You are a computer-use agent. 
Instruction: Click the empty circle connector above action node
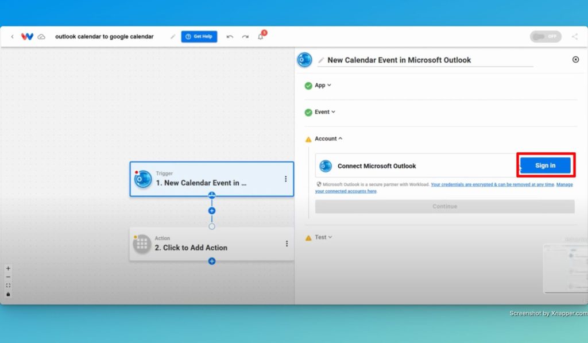(212, 226)
